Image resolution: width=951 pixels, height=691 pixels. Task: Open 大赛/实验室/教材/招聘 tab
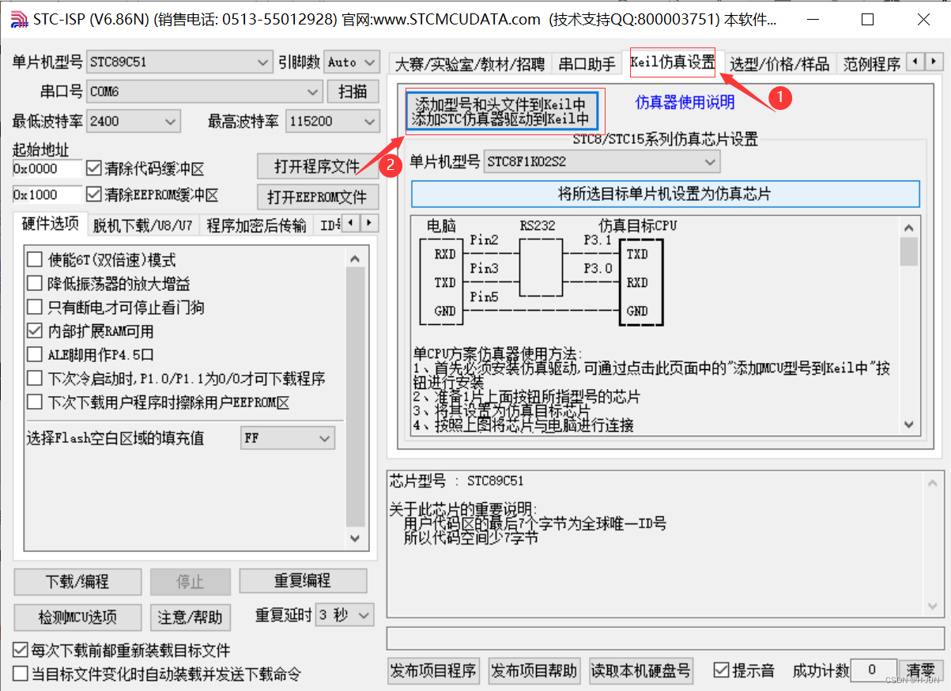pyautogui.click(x=470, y=64)
